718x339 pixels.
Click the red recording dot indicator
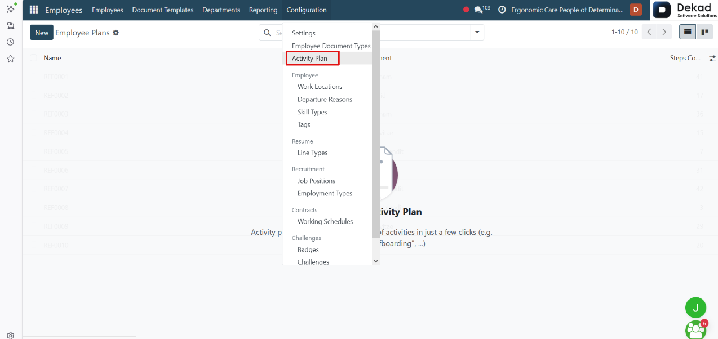(466, 10)
